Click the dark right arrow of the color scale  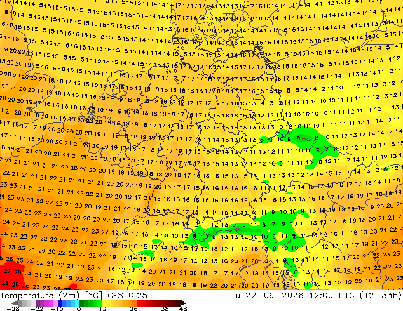point(183,303)
